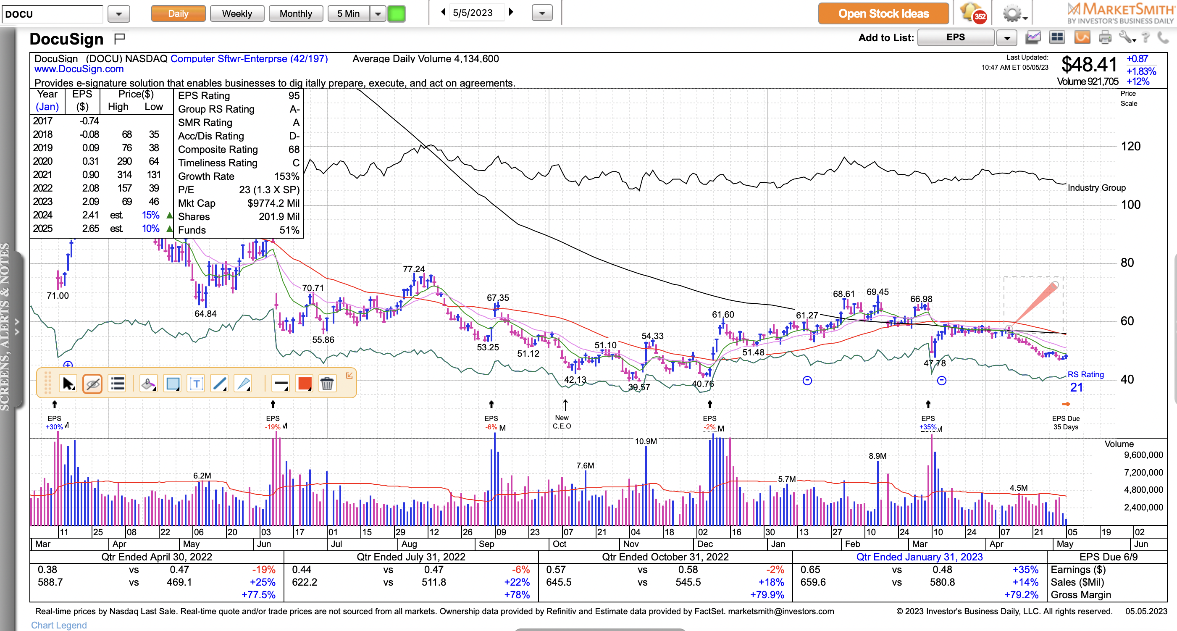Viewport: 1177px width, 631px height.
Task: Click the $48.41 current price
Action: (1089, 64)
